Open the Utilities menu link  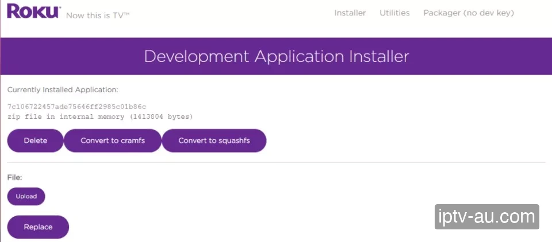click(394, 13)
